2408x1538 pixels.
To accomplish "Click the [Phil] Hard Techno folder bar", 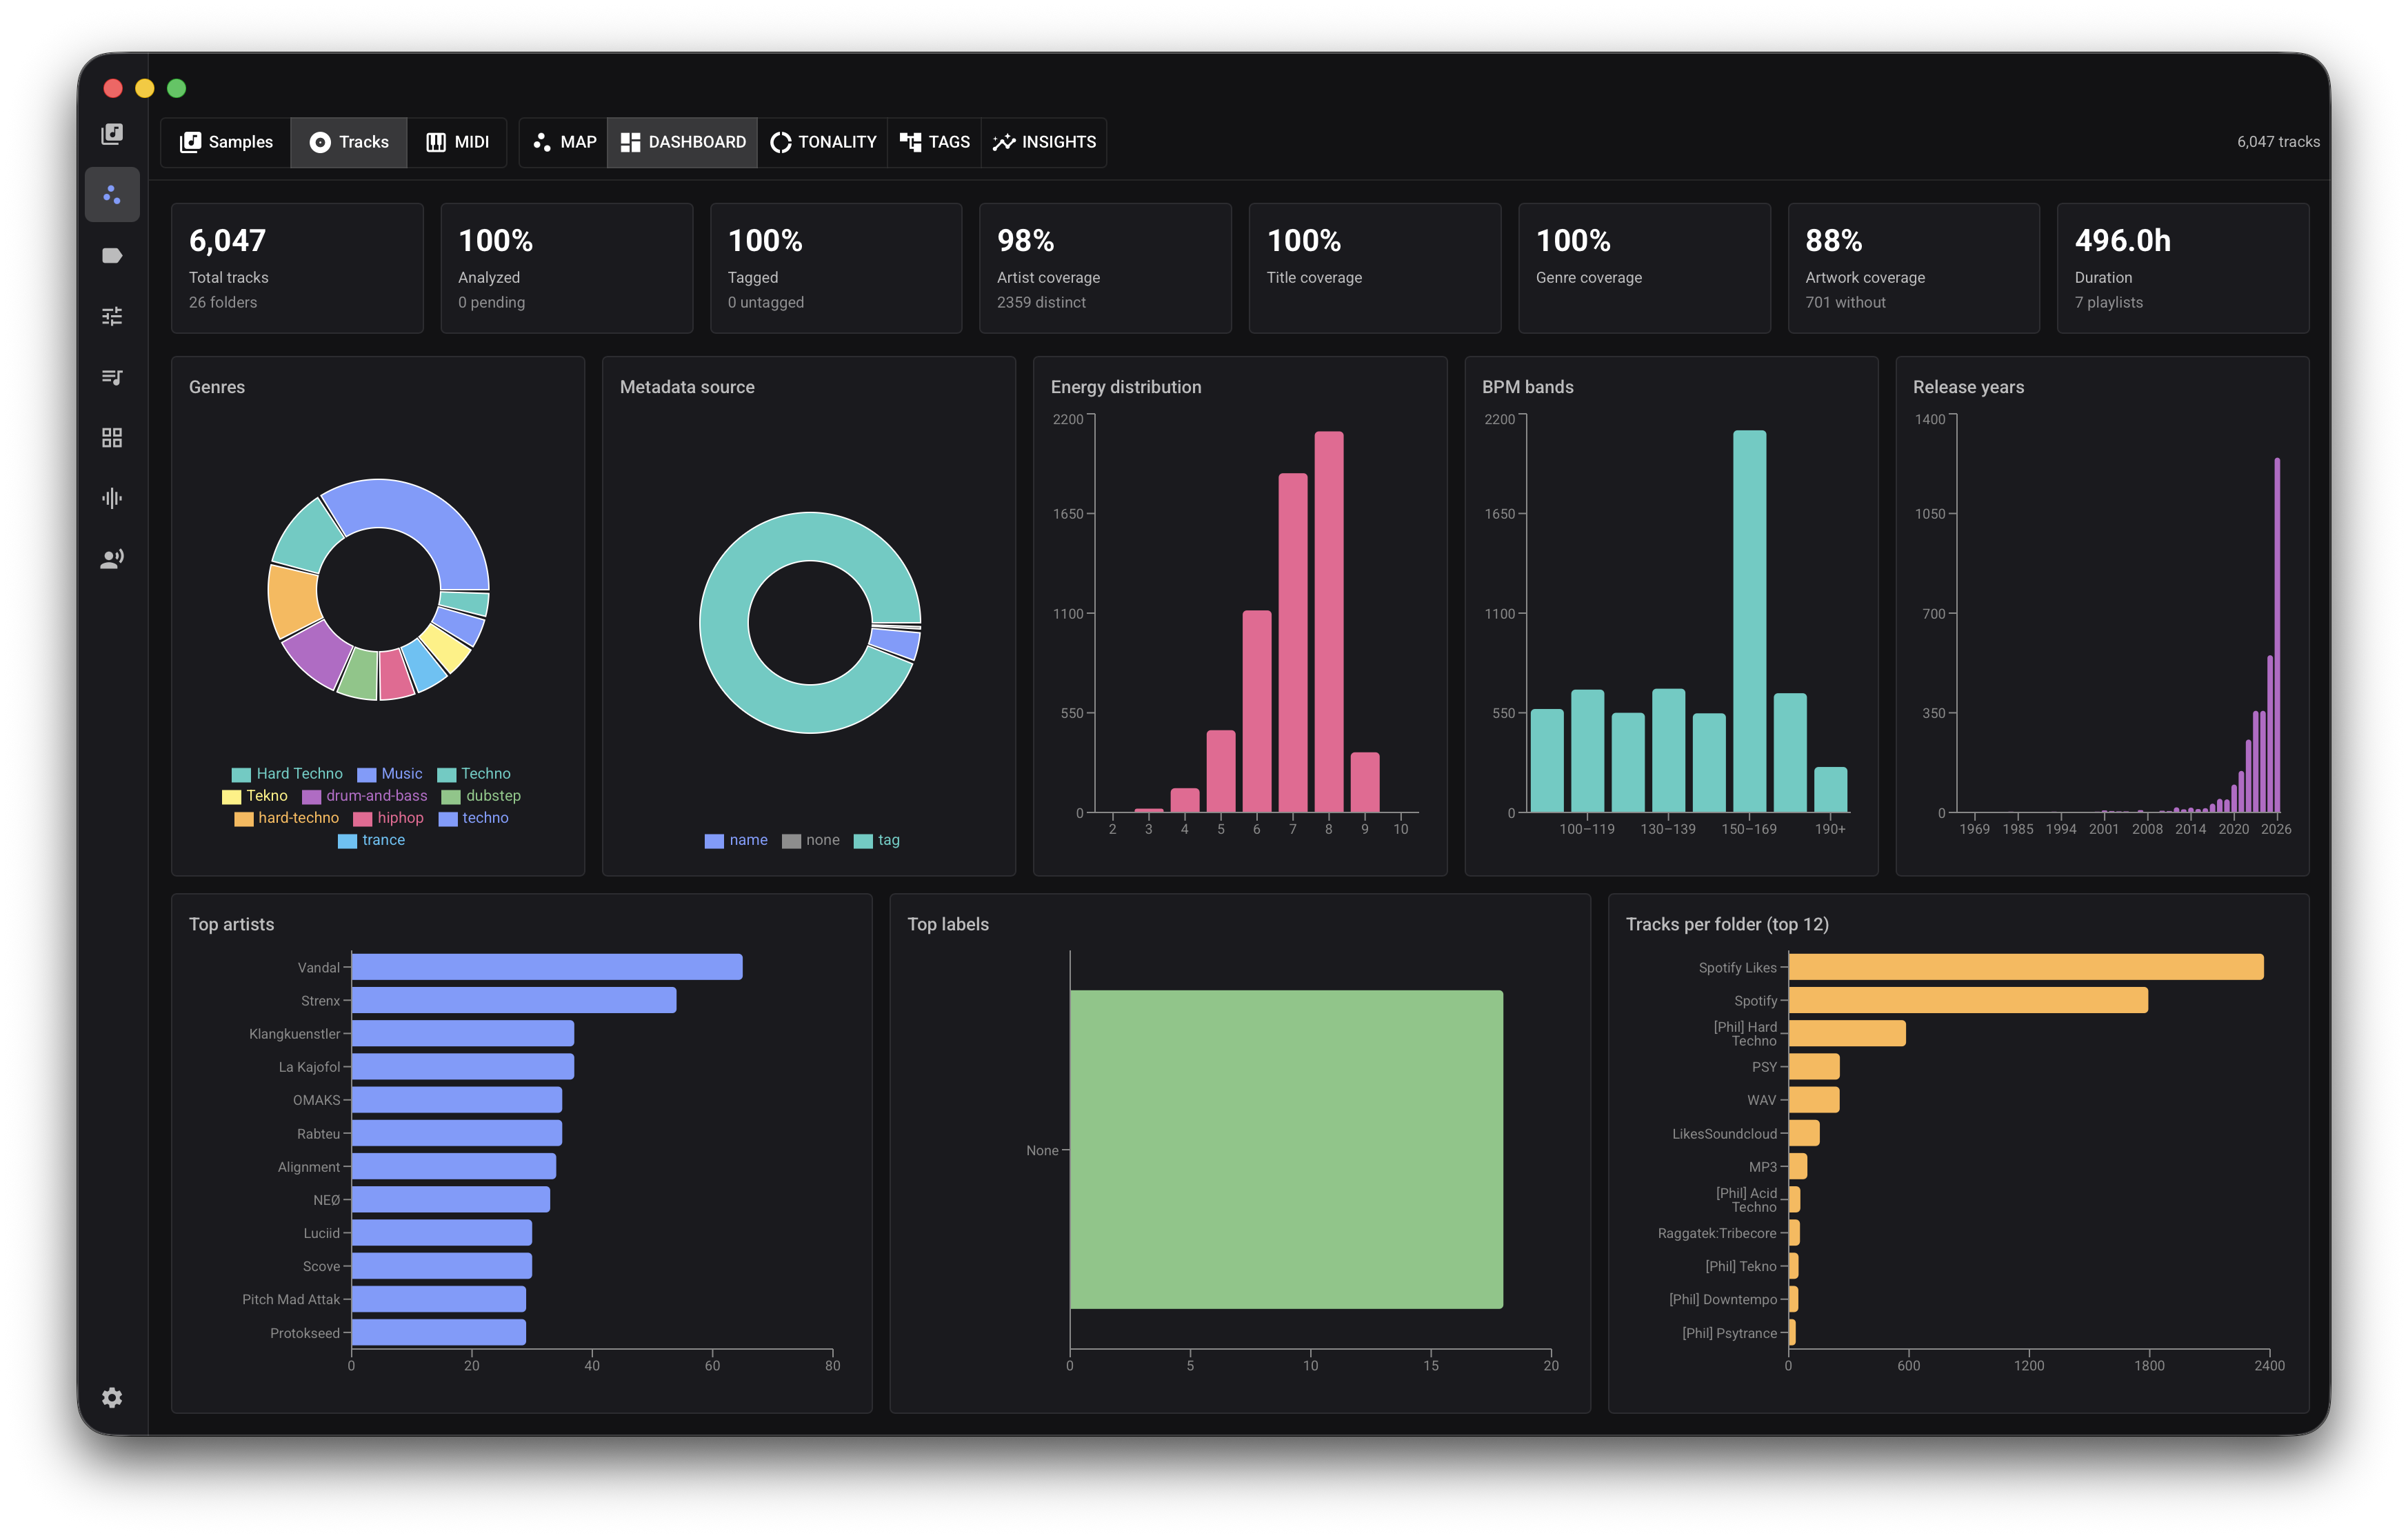I will pyautogui.click(x=1847, y=1033).
